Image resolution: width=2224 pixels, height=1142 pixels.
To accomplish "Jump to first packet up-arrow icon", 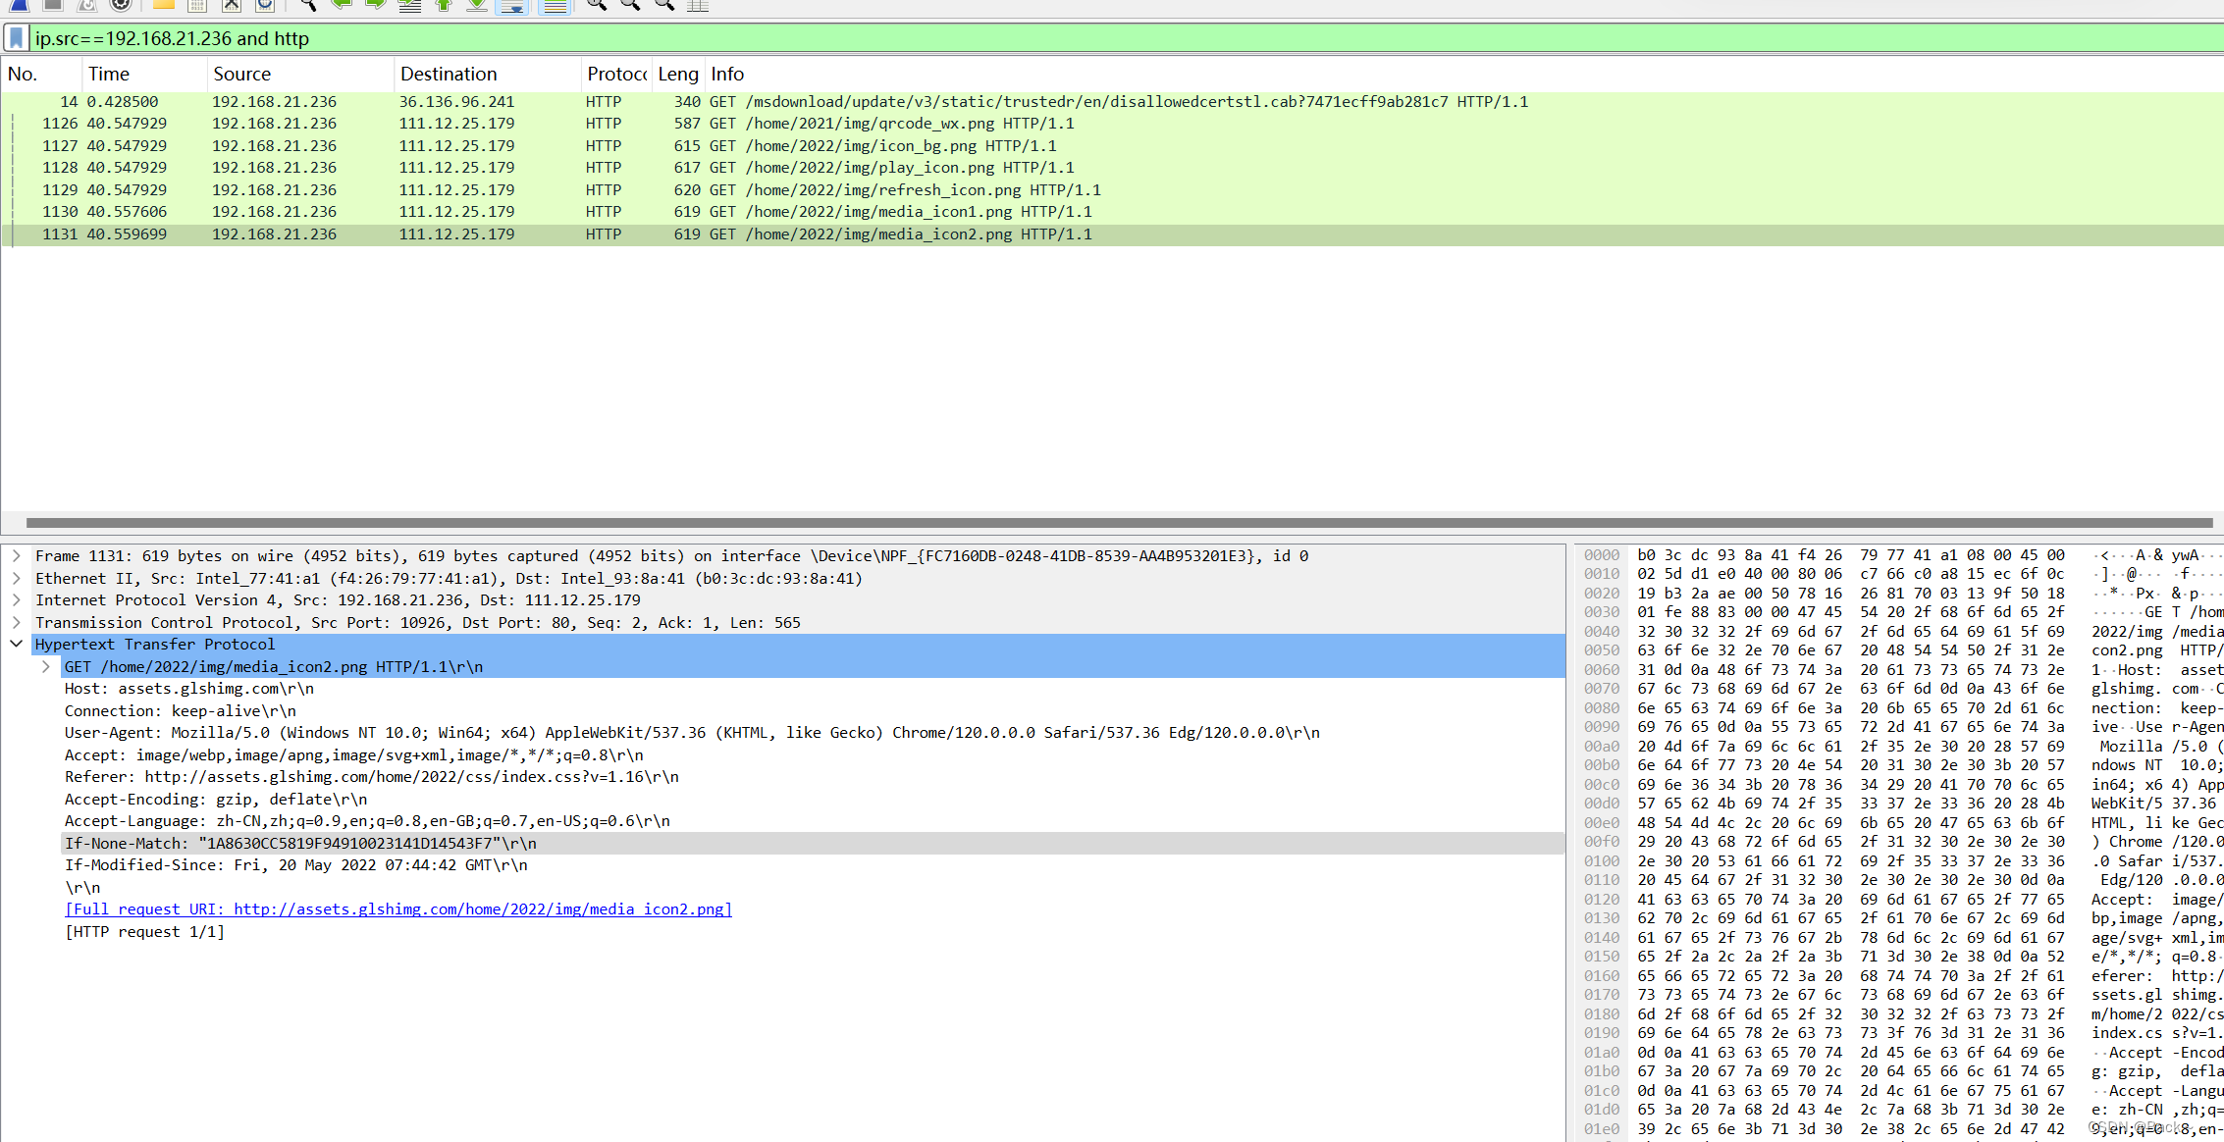I will (x=444, y=5).
